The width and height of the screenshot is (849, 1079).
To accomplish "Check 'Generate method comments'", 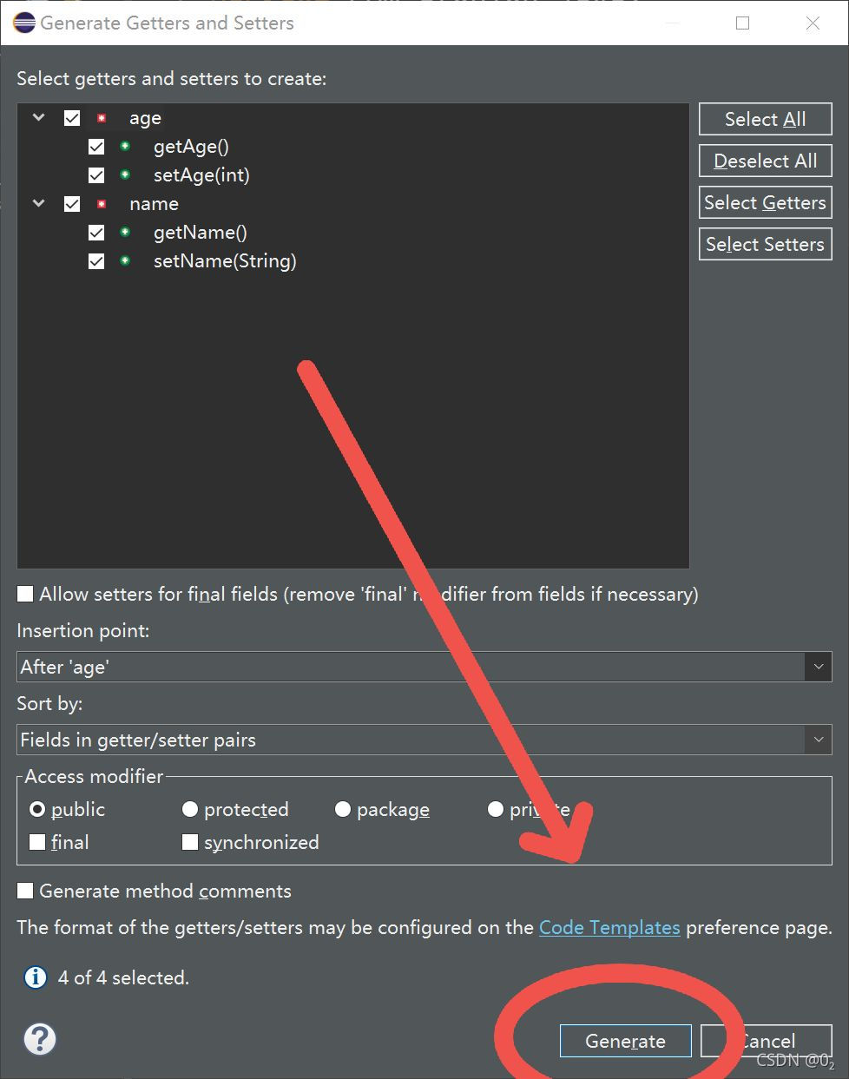I will 25,890.
